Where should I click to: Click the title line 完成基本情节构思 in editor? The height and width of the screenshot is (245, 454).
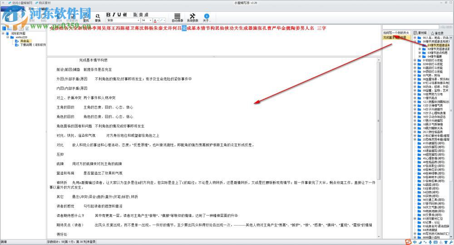[x=93, y=60]
